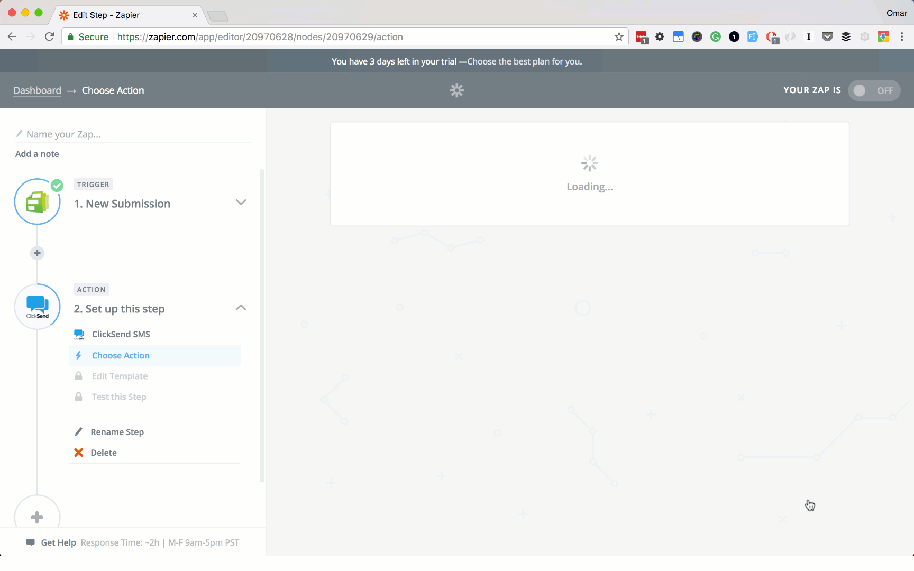Follow the Choose the best plan link
Screen dimensions: 914x571
523,61
